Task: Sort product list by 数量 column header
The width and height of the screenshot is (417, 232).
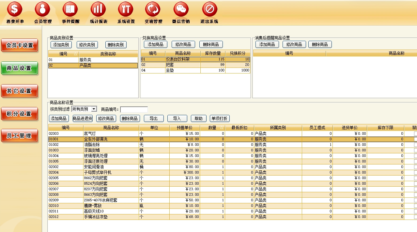Action: click(212, 128)
